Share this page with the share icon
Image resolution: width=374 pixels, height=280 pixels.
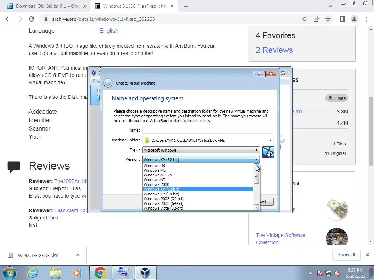(x=316, y=19)
